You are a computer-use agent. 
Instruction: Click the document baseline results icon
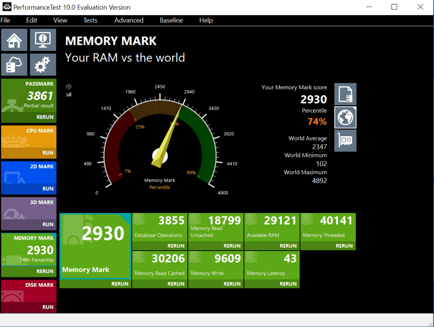(x=345, y=94)
